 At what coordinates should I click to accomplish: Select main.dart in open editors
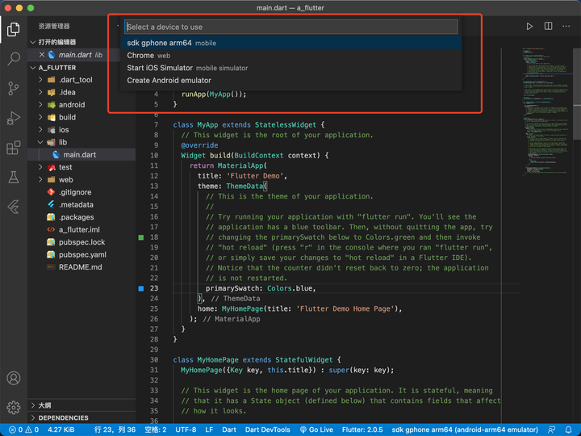[x=80, y=55]
